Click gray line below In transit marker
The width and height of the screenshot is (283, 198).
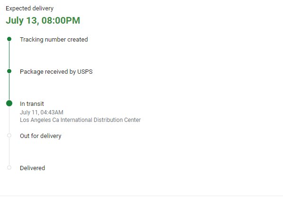pos(9,120)
